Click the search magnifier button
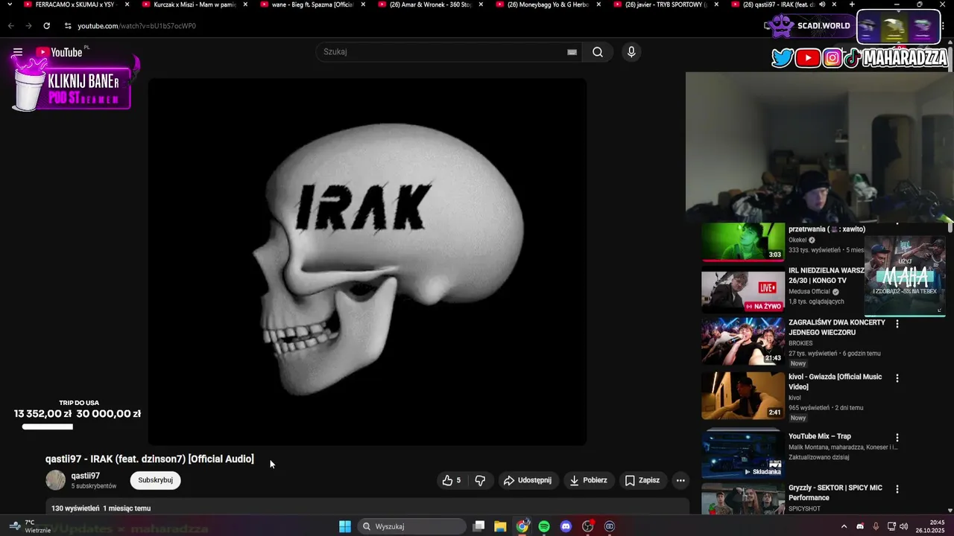The image size is (954, 536). pos(598,52)
